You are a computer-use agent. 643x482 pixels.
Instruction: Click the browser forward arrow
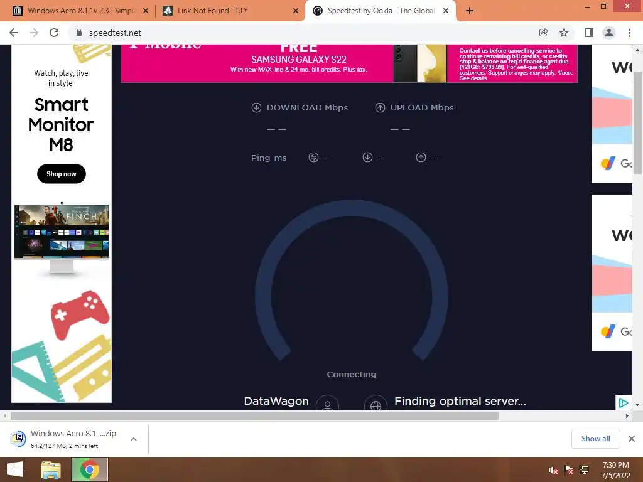(34, 33)
